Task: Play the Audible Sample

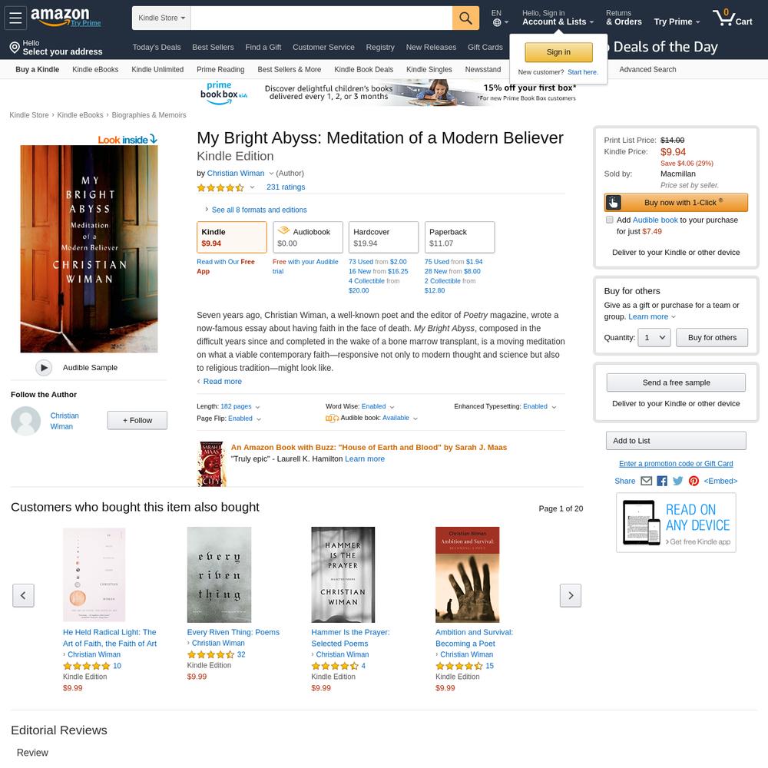Action: 44,367
